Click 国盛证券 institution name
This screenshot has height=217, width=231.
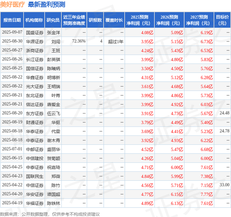pos(35,33)
